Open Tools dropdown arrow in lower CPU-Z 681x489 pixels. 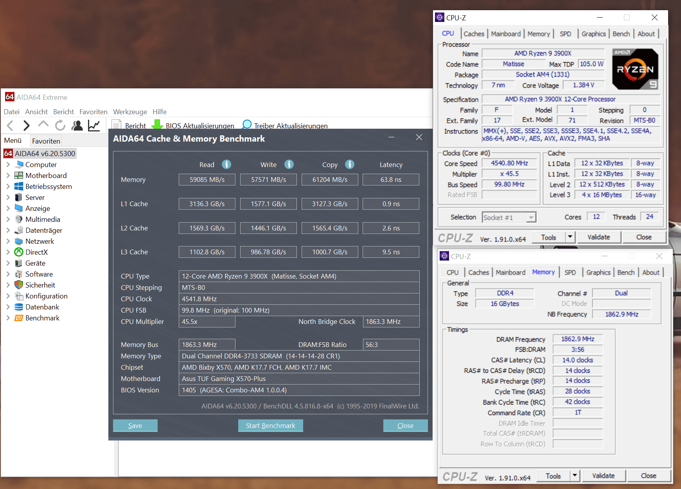[575, 476]
